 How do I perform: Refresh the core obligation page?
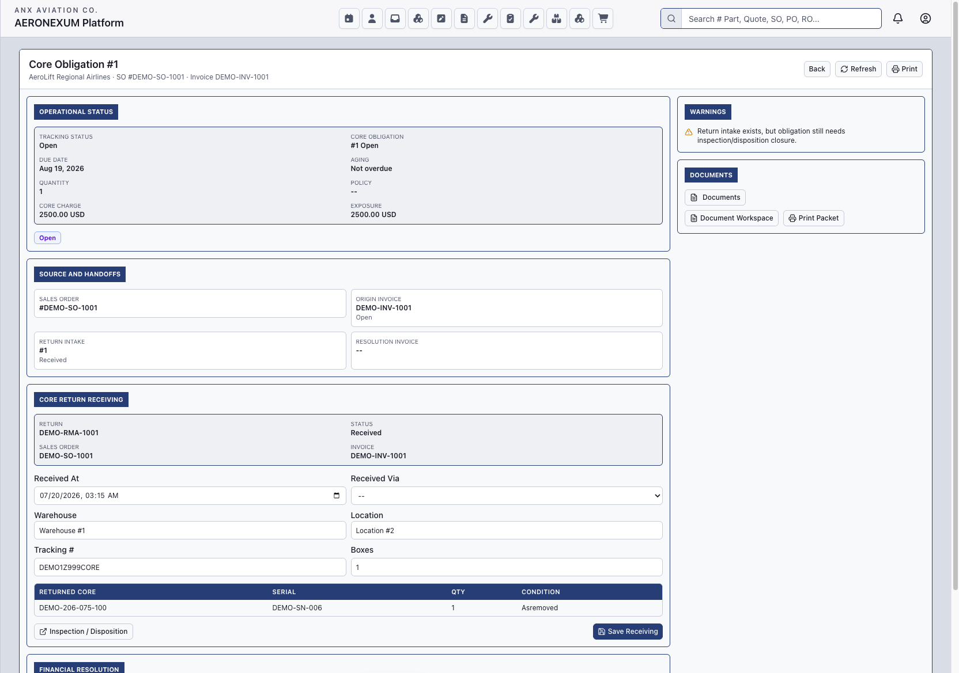[858, 69]
